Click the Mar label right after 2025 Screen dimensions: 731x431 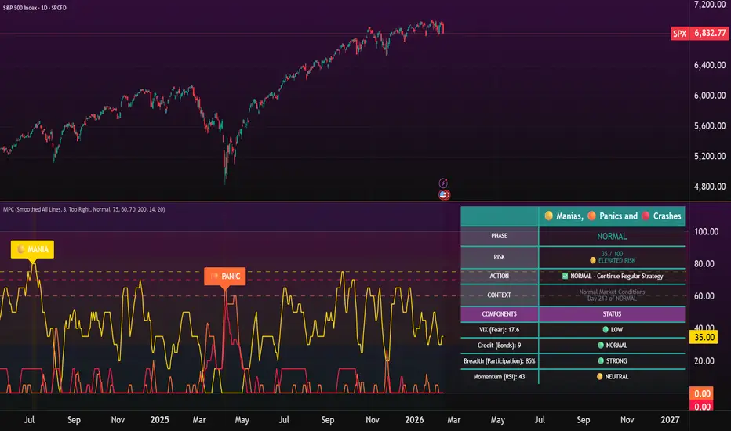click(199, 420)
